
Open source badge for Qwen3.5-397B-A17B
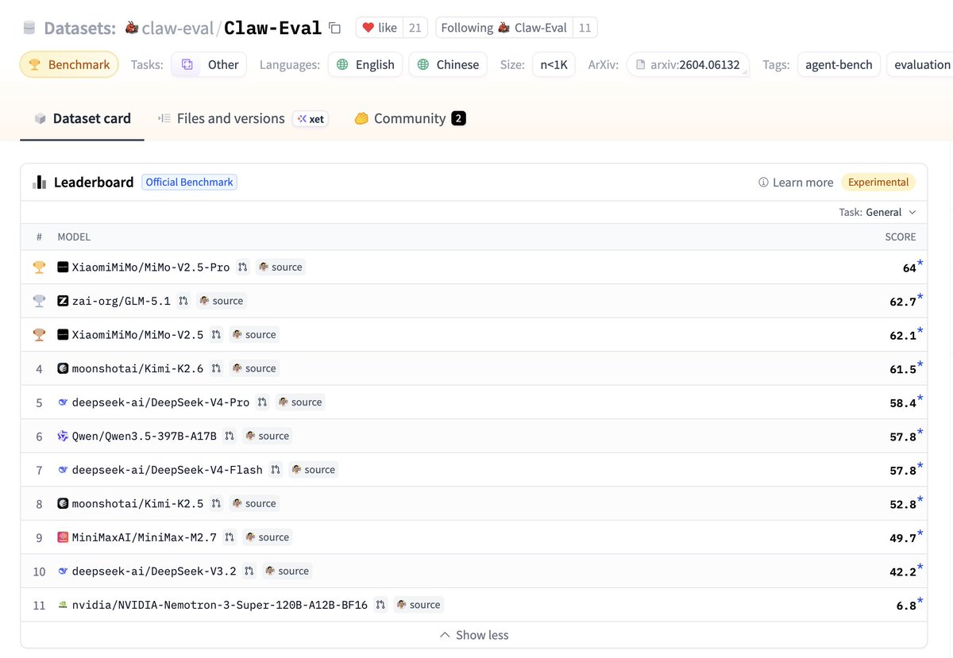tap(268, 436)
